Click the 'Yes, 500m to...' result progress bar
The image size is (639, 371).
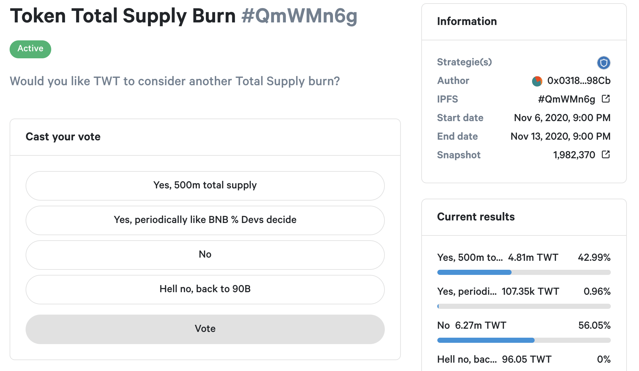(524, 272)
